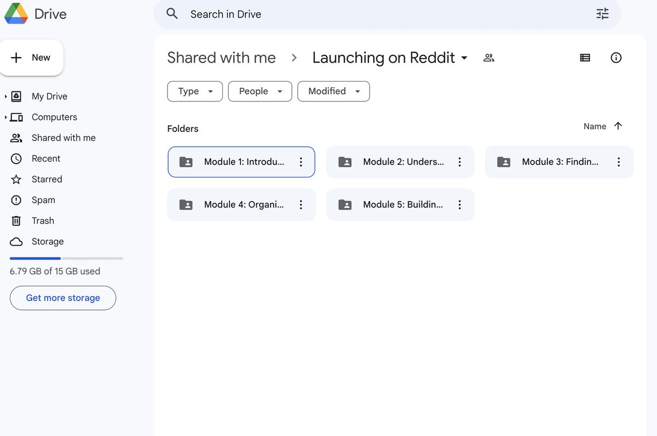Open Storage in the sidebar
Screen dimensions: 657x436
pyautogui.click(x=48, y=242)
